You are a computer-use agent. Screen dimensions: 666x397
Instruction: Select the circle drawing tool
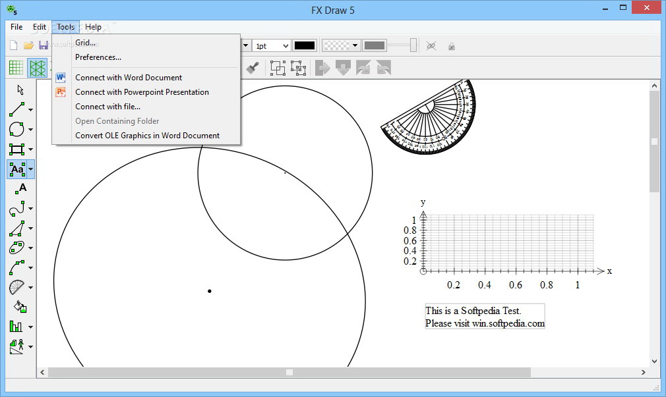[x=16, y=129]
